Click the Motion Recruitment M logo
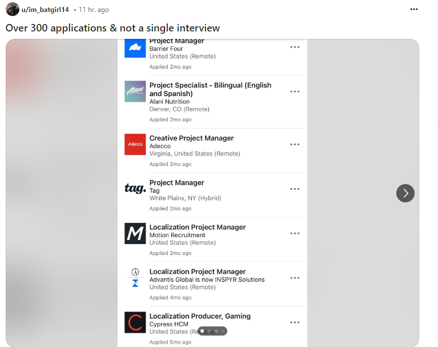Screen dimensions: 438x347 coord(135,233)
